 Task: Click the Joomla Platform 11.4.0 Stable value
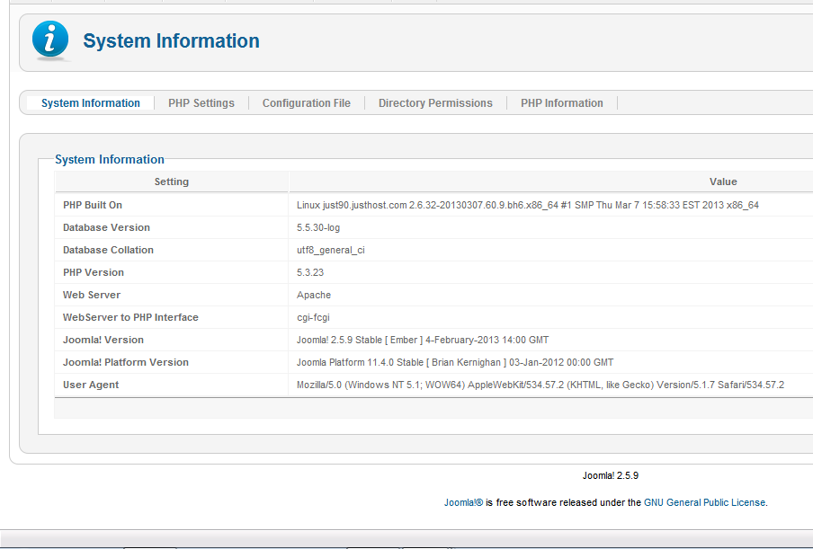pos(455,362)
